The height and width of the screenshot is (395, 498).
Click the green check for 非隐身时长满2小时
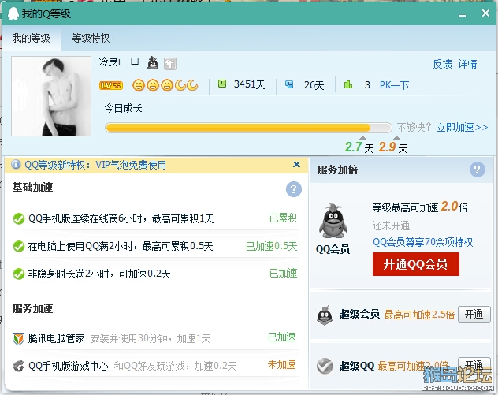19,274
